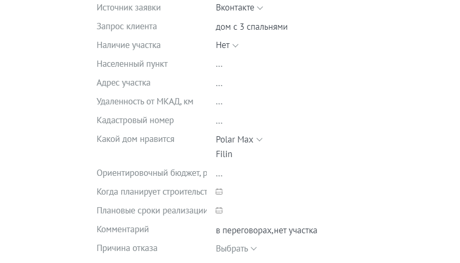The height and width of the screenshot is (263, 460).
Task: Click empty Адрес участка field
Action: pyautogui.click(x=219, y=83)
